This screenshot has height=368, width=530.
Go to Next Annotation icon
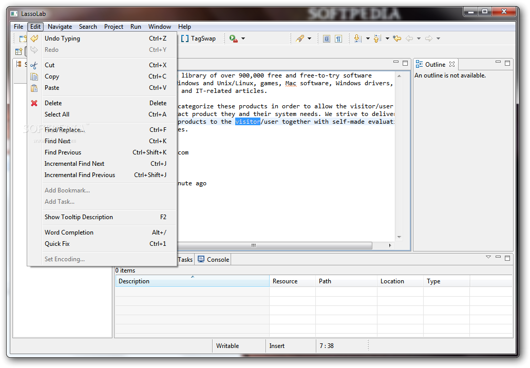tap(358, 38)
